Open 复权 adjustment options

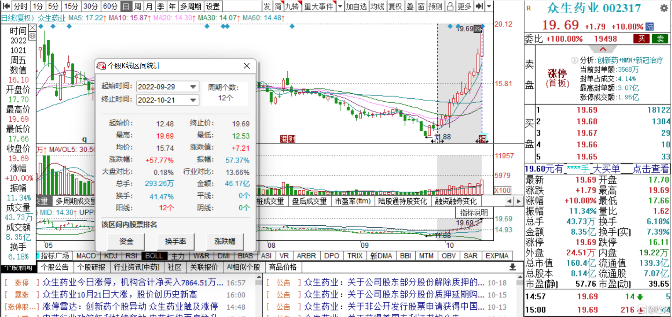[x=395, y=6]
